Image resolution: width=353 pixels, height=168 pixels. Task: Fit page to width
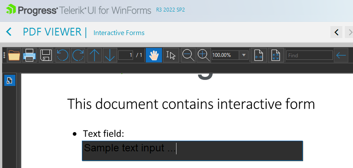(259, 55)
